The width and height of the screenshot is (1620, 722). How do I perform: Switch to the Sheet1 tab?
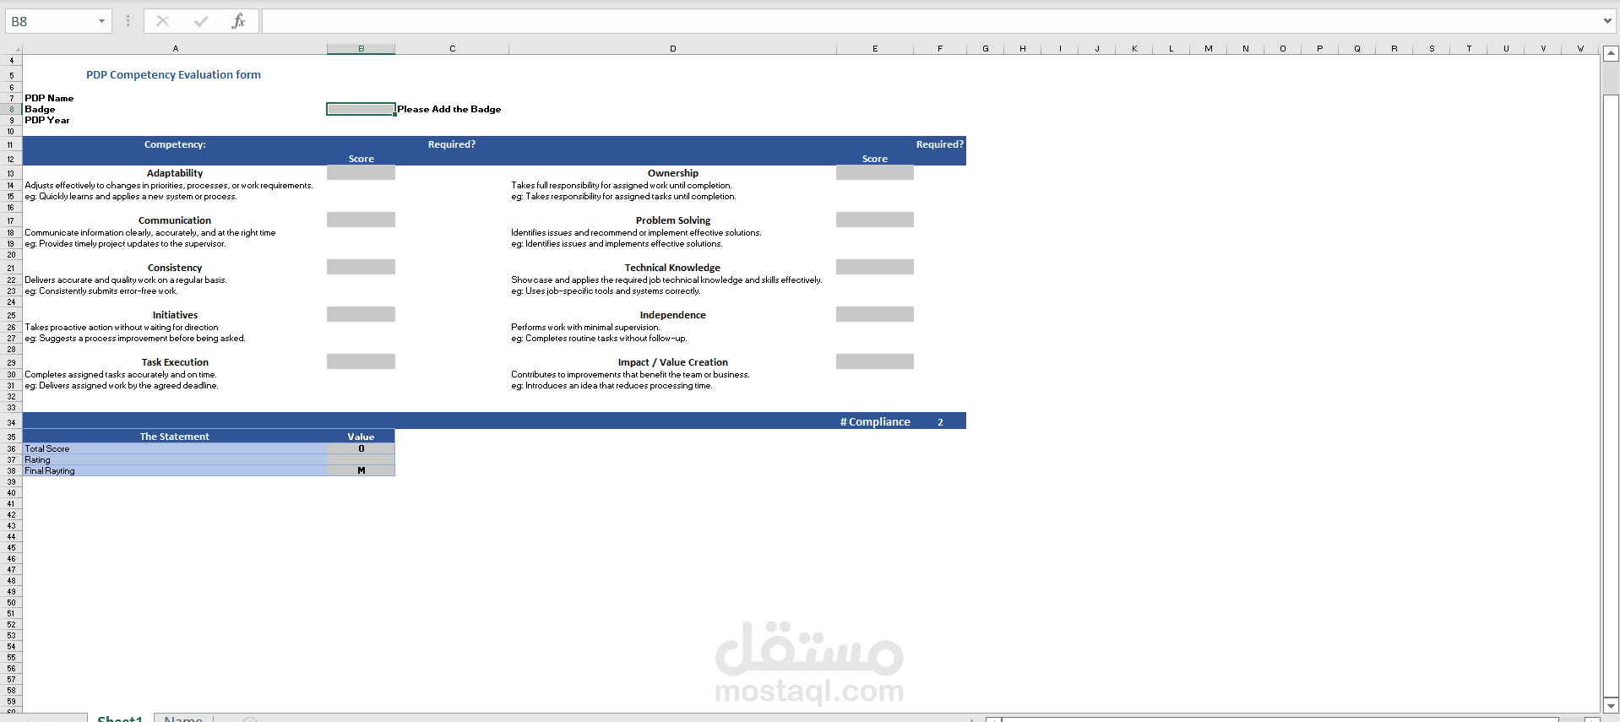click(x=120, y=718)
